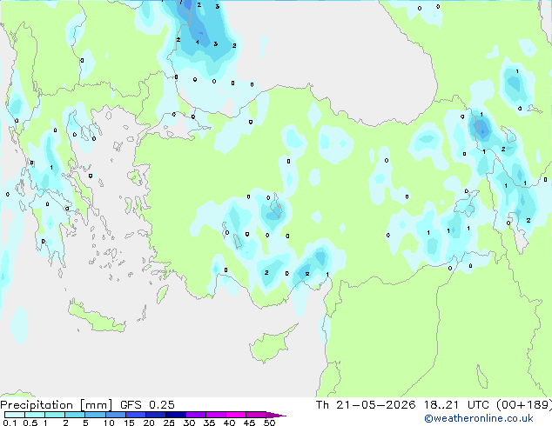
Task: Select the 2–5 mm legend color box
Action: [x=75, y=415]
